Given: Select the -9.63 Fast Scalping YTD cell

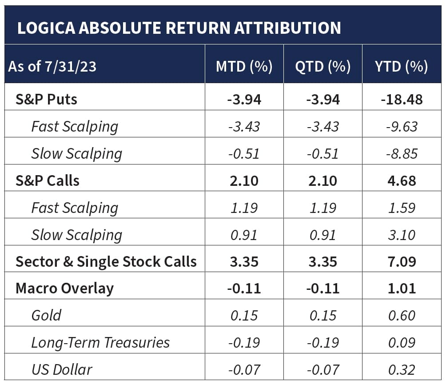Looking at the screenshot, I should [x=401, y=126].
